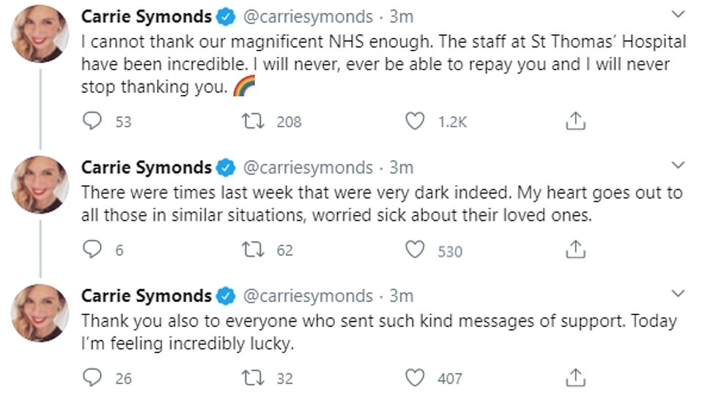Open Carrie Symonds profile name in first tweet
Screen dimensions: 705x397
pos(147,16)
